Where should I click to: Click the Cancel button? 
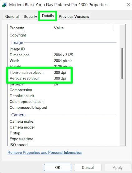(88, 167)
